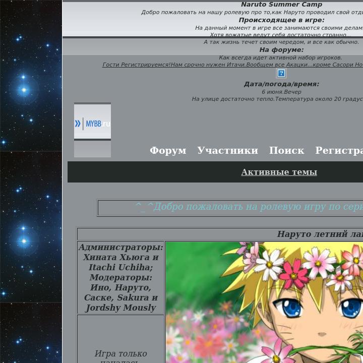Viewport: 363px width, 363px height.
Task: Click the На форуме heading
Action: pos(281,50)
